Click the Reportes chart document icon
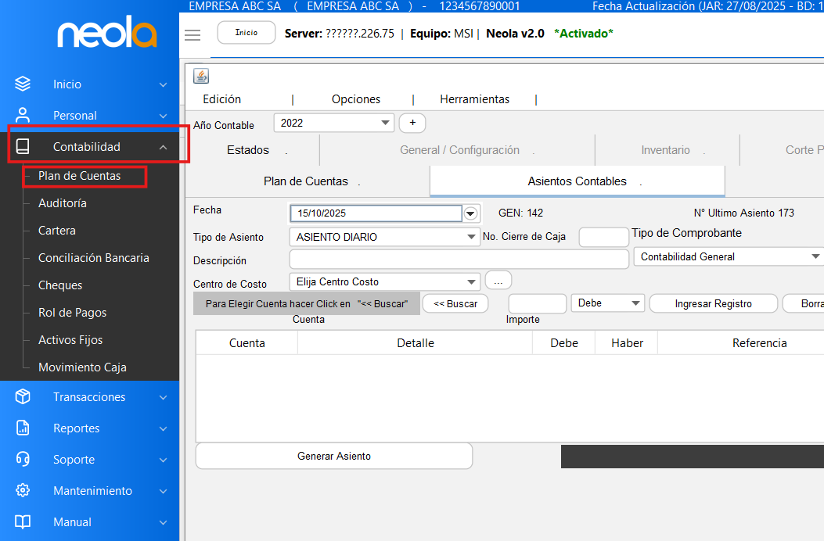The height and width of the screenshot is (541, 824). click(x=23, y=428)
